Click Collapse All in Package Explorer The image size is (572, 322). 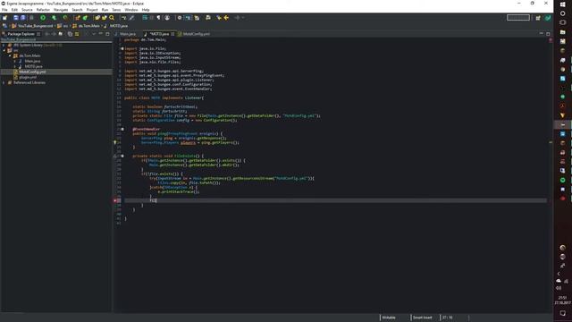pos(70,34)
